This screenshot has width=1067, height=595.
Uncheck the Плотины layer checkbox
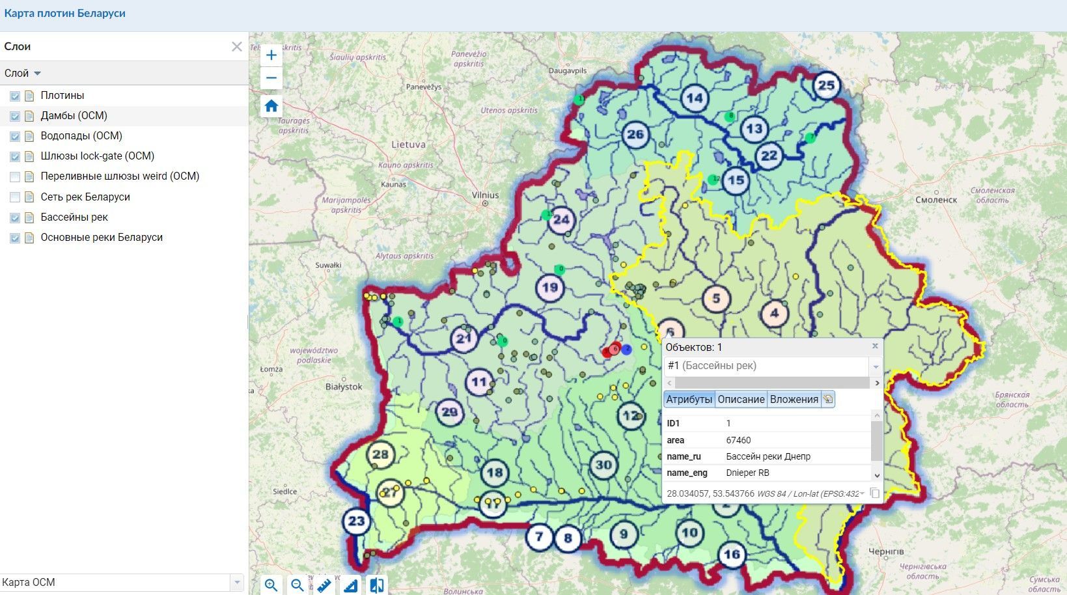[15, 96]
